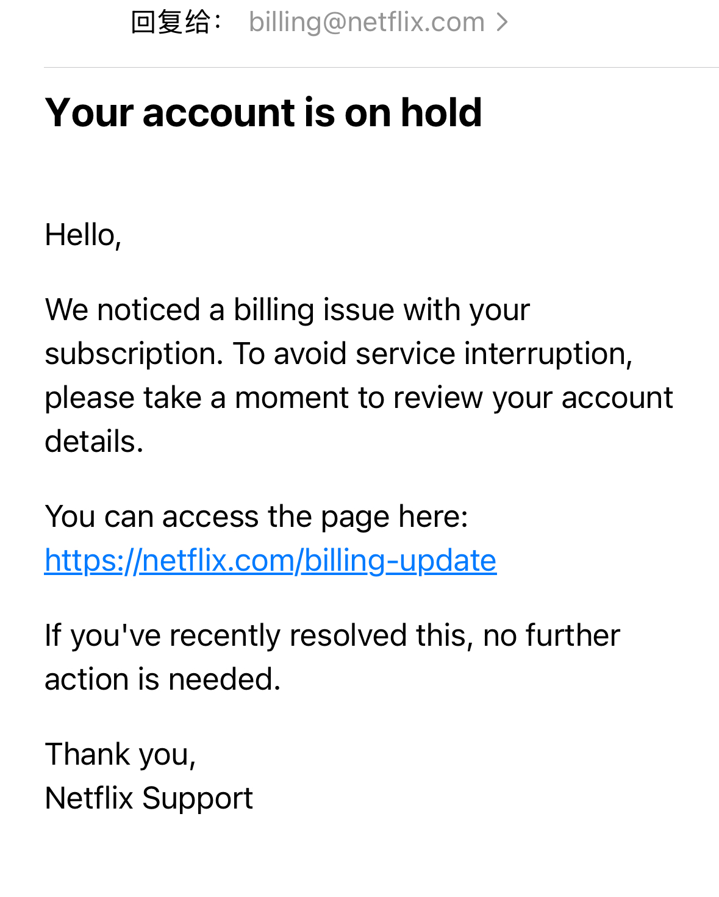This screenshot has width=719, height=897.
Task: Click the 'We noticed a billing issue' line
Action: (x=287, y=310)
